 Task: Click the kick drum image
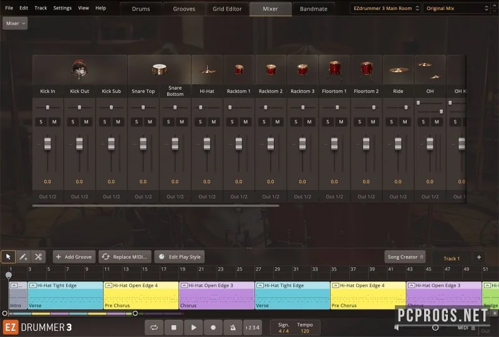coord(79,69)
